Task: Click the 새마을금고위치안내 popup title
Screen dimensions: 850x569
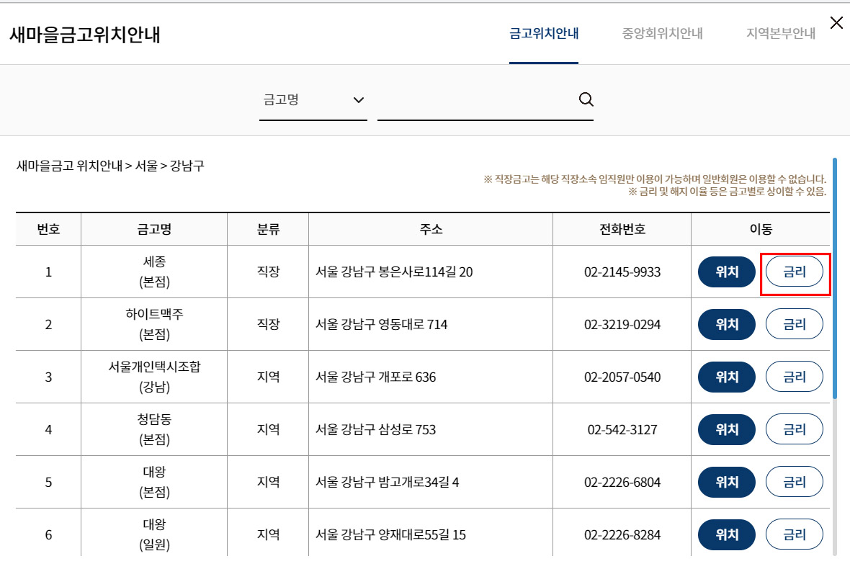Action: click(85, 34)
